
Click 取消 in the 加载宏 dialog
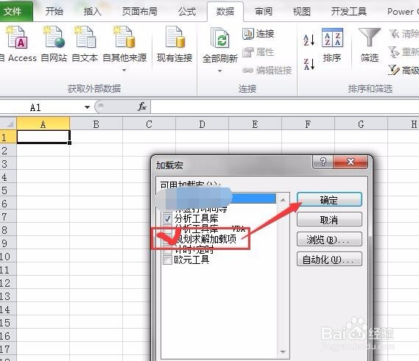[x=329, y=220]
